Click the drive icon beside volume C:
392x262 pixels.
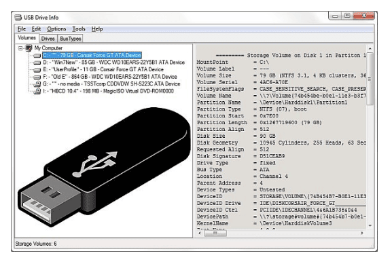click(37, 56)
